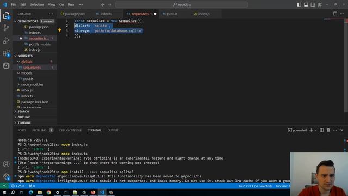
Task: Open the Run menu
Action: click(x=71, y=5)
